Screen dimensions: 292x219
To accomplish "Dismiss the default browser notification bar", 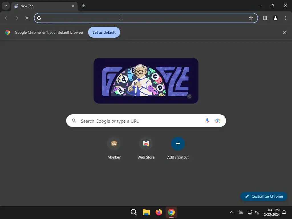I will coord(284,32).
